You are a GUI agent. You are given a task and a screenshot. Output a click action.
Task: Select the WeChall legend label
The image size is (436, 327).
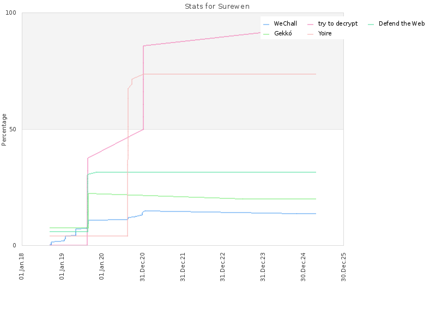tap(285, 24)
